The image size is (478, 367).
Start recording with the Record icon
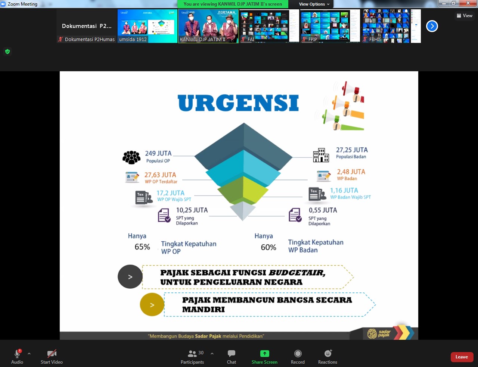point(298,354)
